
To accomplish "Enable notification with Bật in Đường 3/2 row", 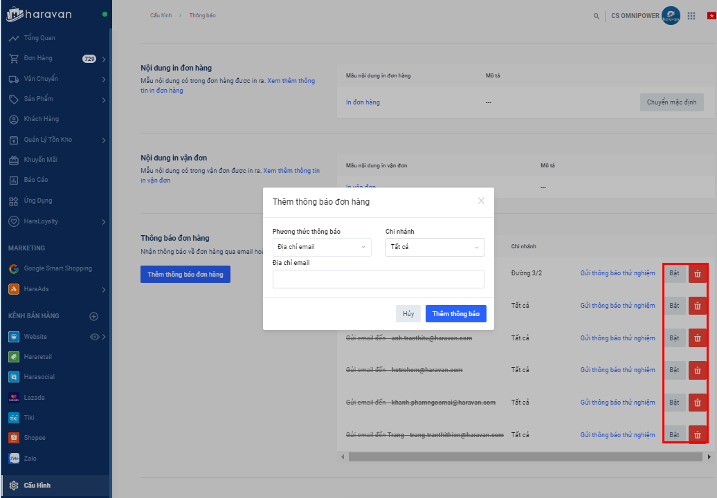I will click(675, 274).
